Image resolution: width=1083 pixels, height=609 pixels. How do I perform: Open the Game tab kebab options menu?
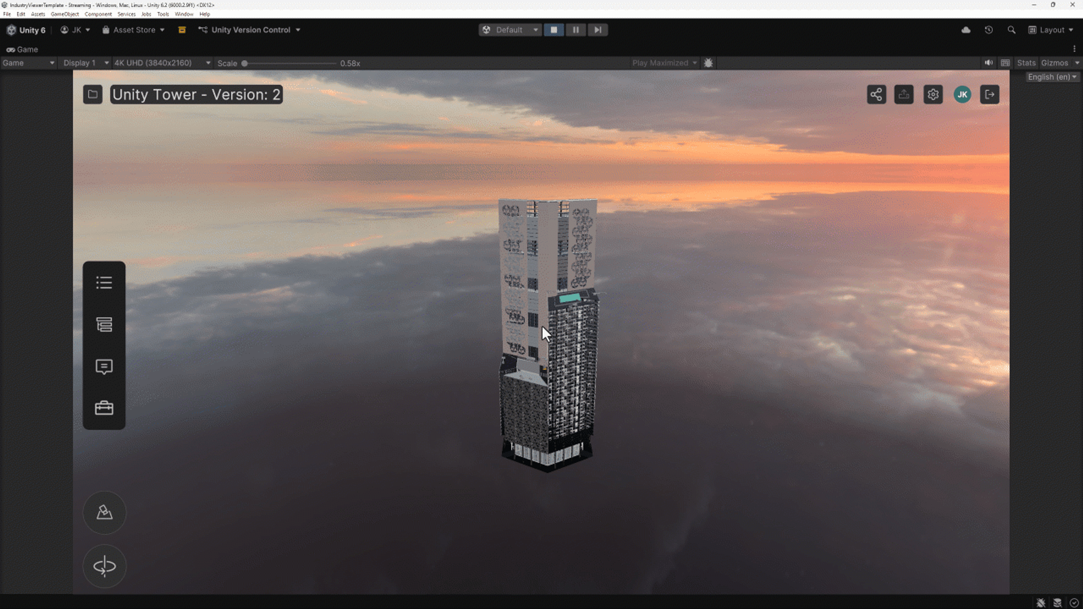click(x=1074, y=49)
